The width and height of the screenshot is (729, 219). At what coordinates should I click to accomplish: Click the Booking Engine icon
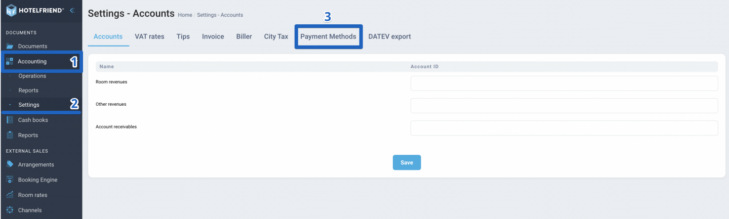[10, 180]
